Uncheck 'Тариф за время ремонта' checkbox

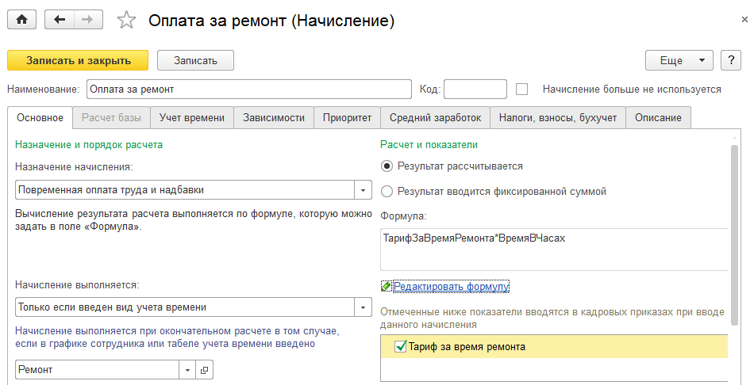[400, 346]
